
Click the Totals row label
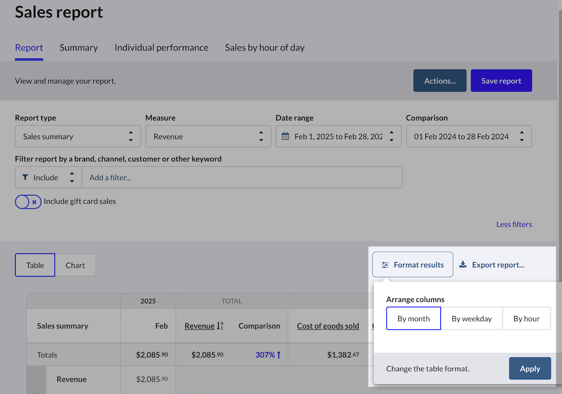tap(47, 355)
